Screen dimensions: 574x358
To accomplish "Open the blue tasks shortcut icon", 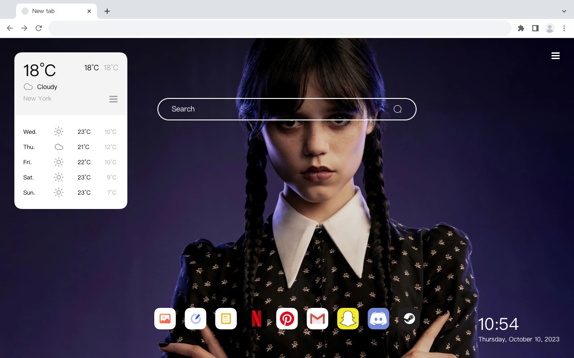I will pyautogui.click(x=196, y=319).
